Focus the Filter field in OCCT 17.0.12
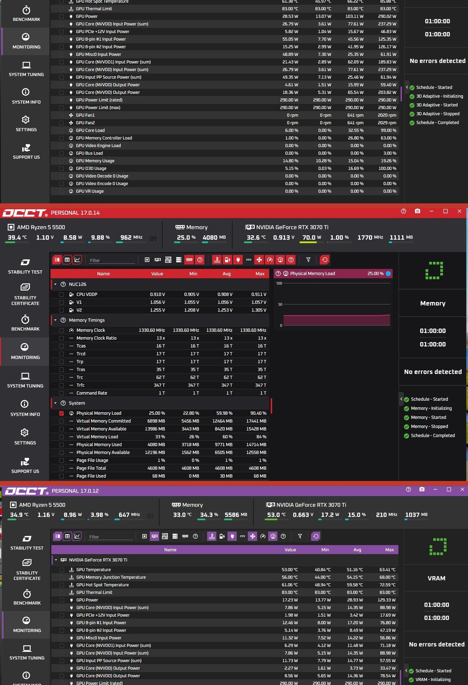The width and height of the screenshot is (468, 685). (111, 537)
